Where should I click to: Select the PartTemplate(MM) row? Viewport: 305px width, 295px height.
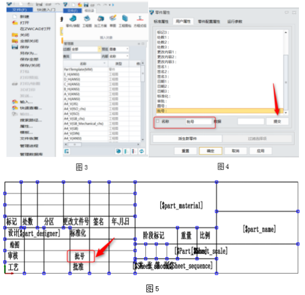[x=102, y=69]
